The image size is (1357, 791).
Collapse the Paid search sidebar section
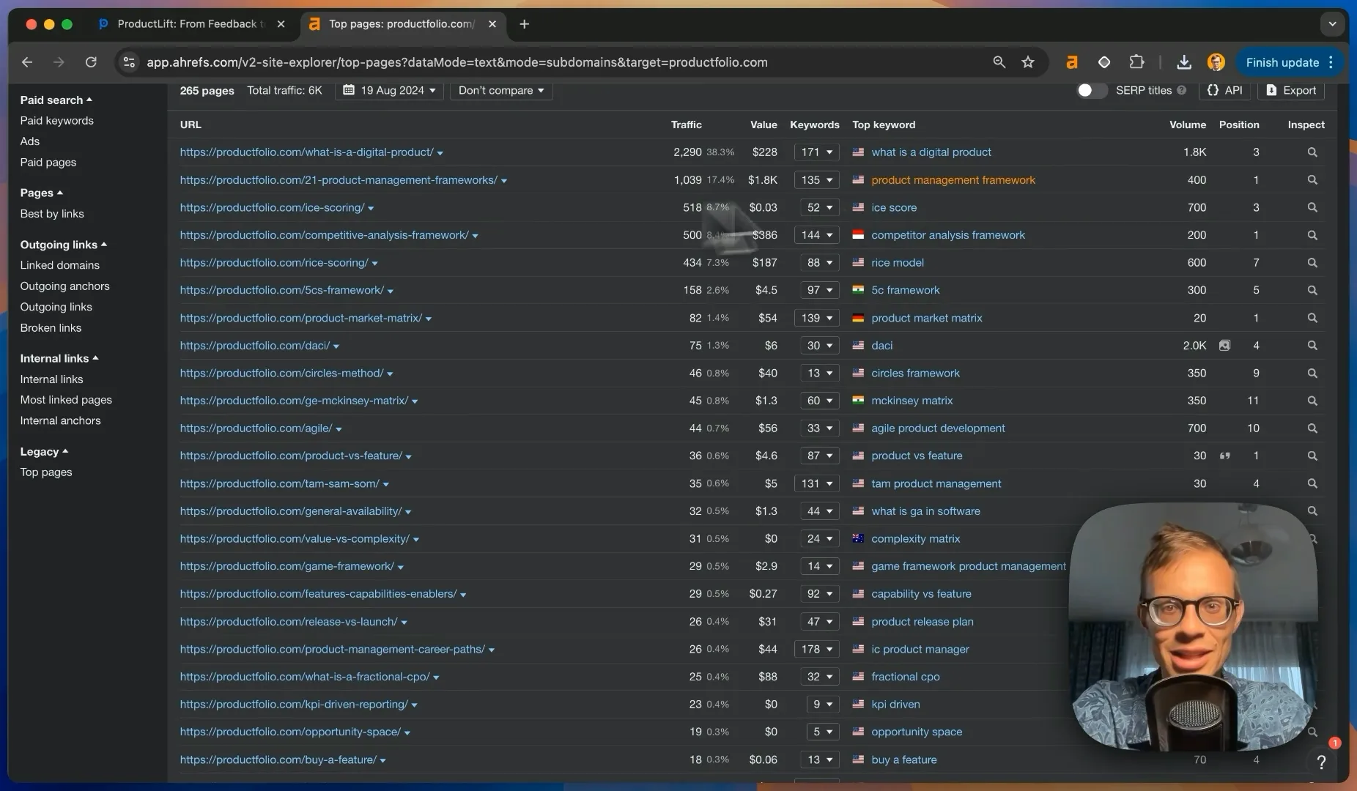coord(56,100)
